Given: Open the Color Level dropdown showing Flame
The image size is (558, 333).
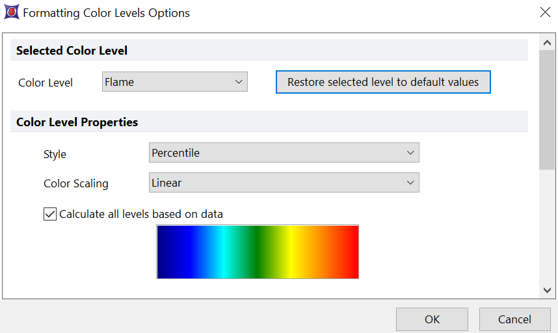Looking at the screenshot, I should (174, 82).
